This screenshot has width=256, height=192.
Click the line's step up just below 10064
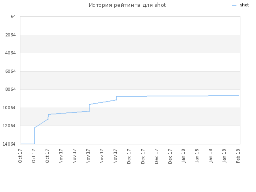tap(89, 108)
